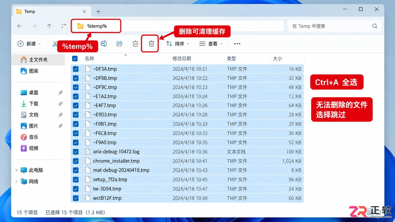Click the Cut scissors icon
This screenshot has width=395, height=222.
[55, 44]
